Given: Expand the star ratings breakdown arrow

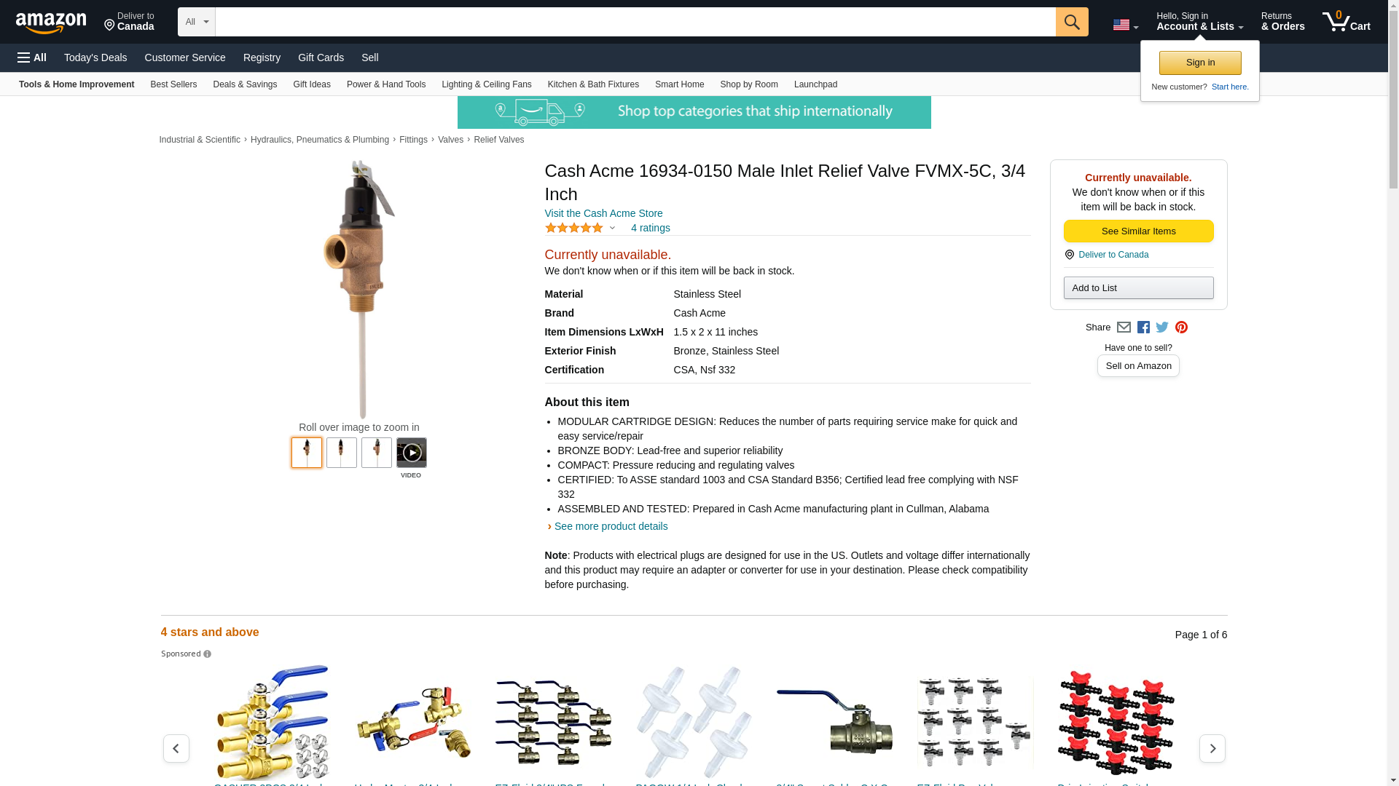Looking at the screenshot, I should point(612,229).
